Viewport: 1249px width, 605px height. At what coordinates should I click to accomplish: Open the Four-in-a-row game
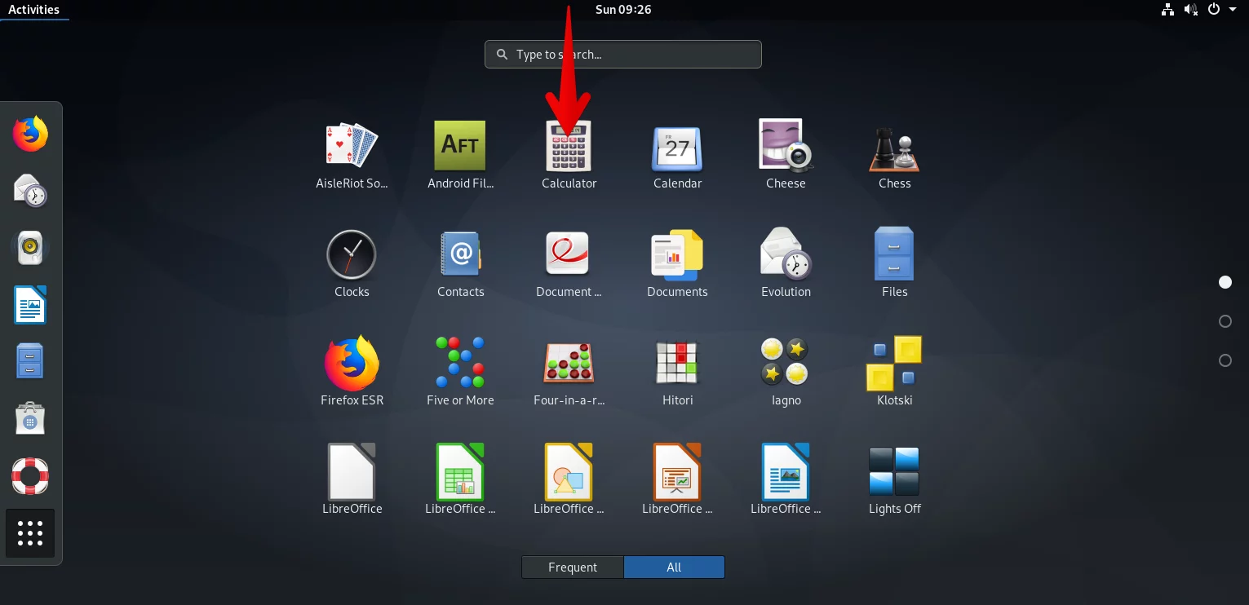569,363
